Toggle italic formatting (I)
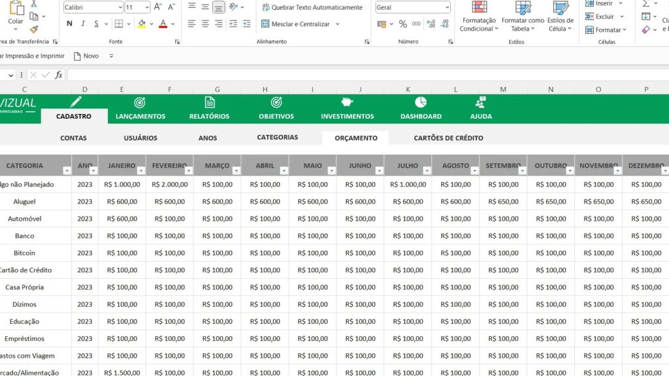669x376 pixels. pyautogui.click(x=83, y=24)
